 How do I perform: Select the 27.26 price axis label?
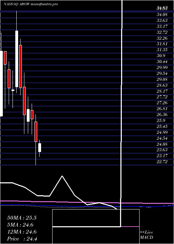(x=162, y=103)
